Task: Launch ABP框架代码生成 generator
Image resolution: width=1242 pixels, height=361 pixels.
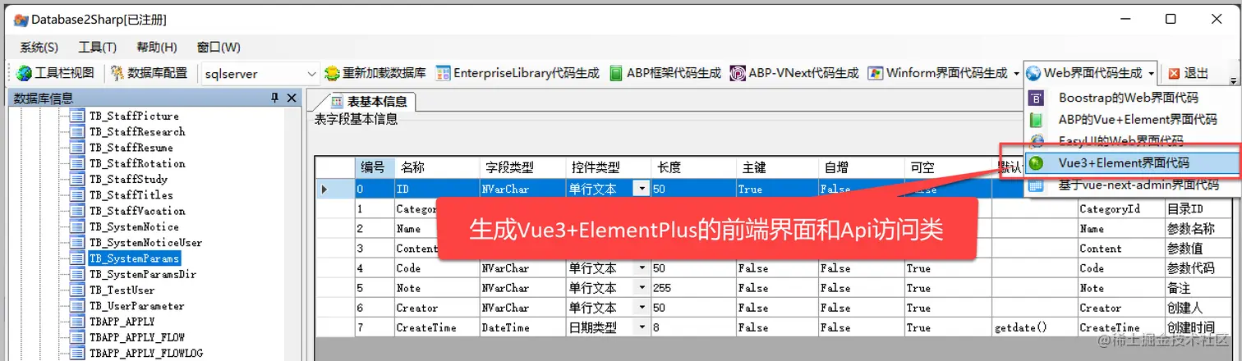Action: [x=665, y=73]
